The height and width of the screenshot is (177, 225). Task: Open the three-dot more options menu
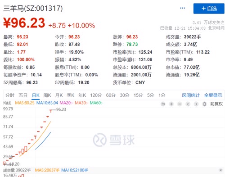[182, 8]
